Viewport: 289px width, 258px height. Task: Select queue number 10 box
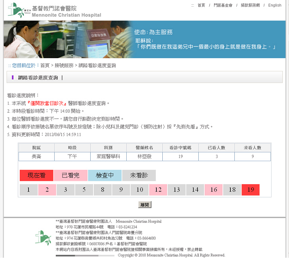139,190
